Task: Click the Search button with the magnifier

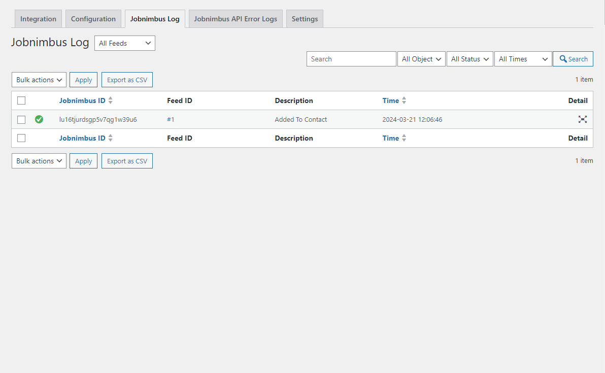Action: point(573,59)
